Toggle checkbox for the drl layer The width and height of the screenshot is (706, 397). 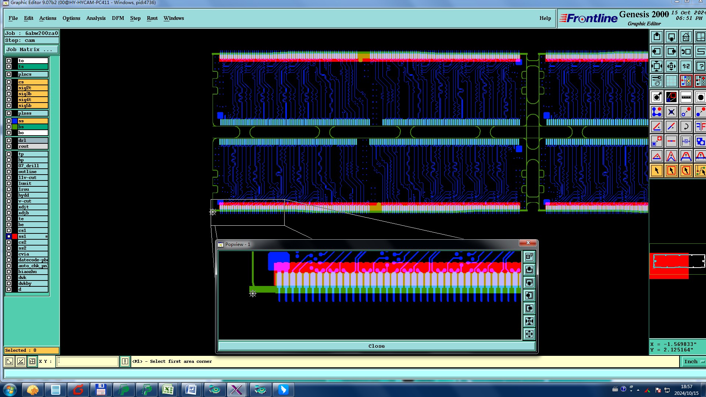pyautogui.click(x=9, y=140)
